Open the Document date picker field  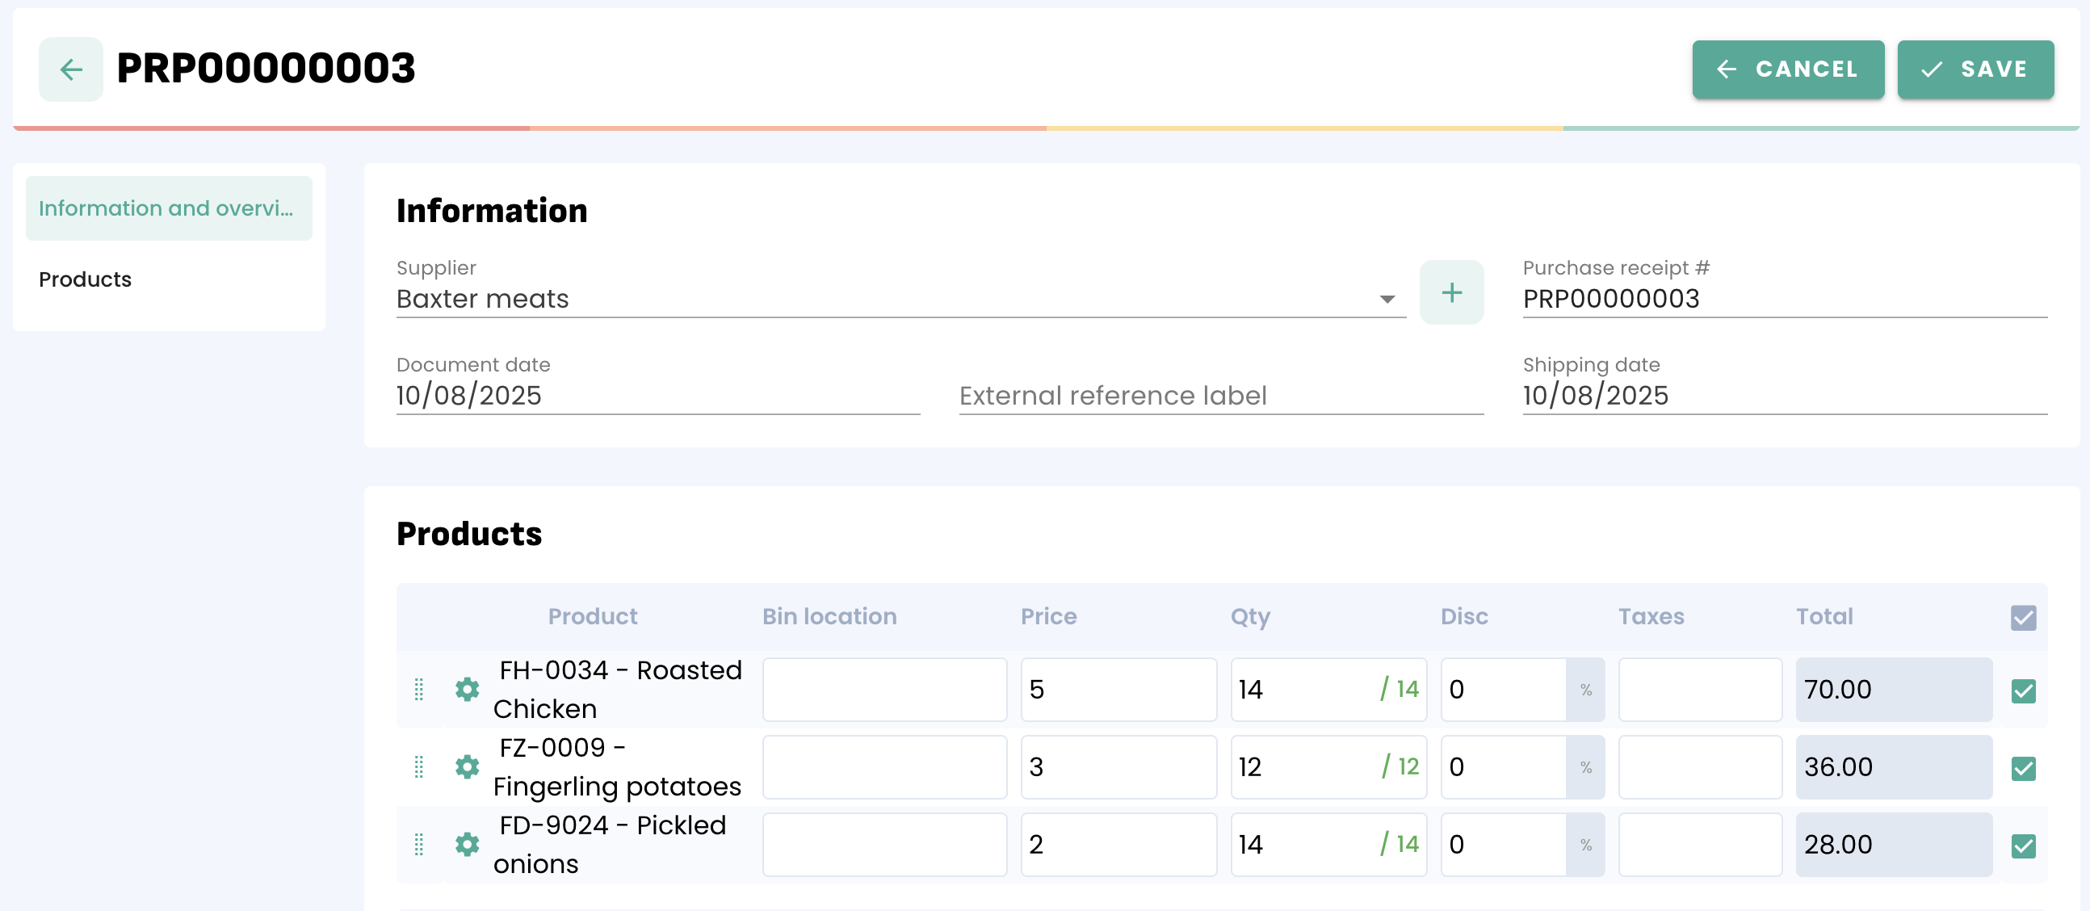pos(657,396)
